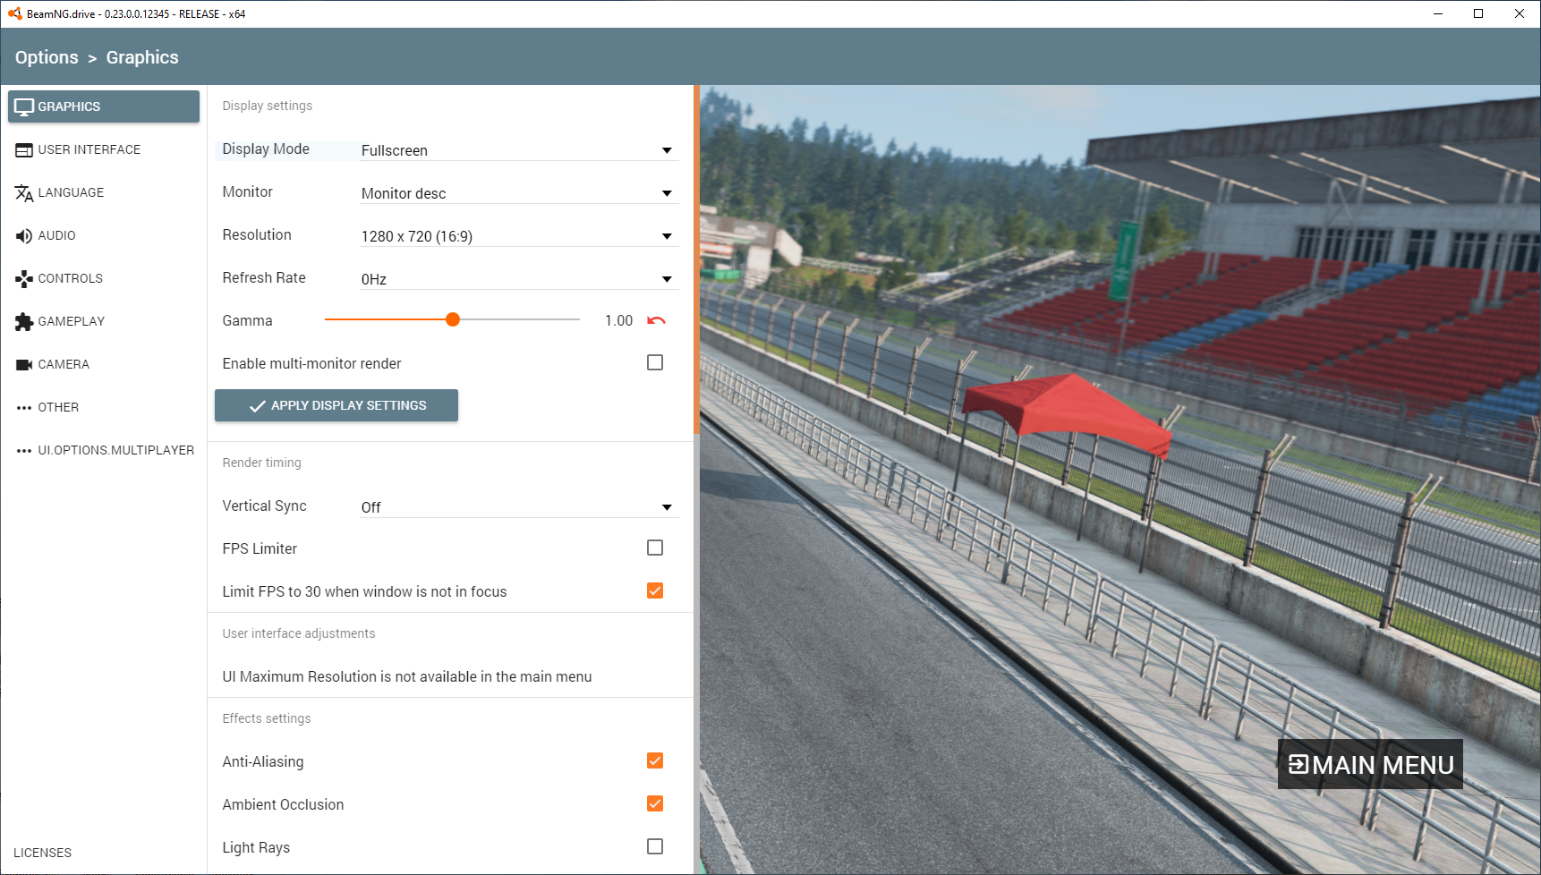This screenshot has width=1541, height=875.
Task: Open the Resolution dropdown arrow
Action: point(667,236)
